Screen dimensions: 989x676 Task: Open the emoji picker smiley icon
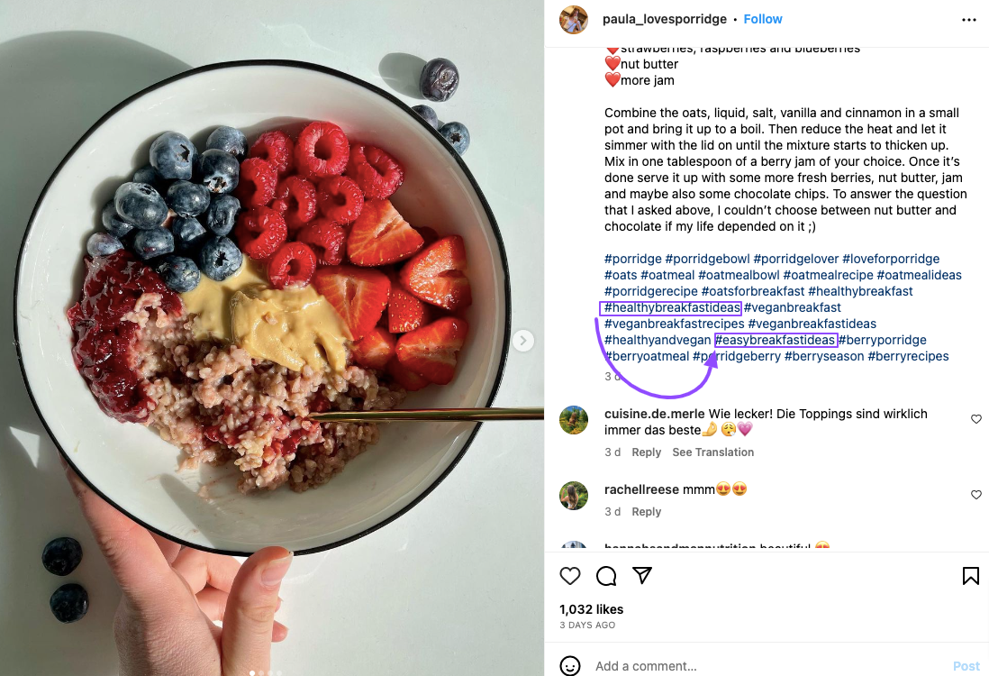[x=569, y=666]
